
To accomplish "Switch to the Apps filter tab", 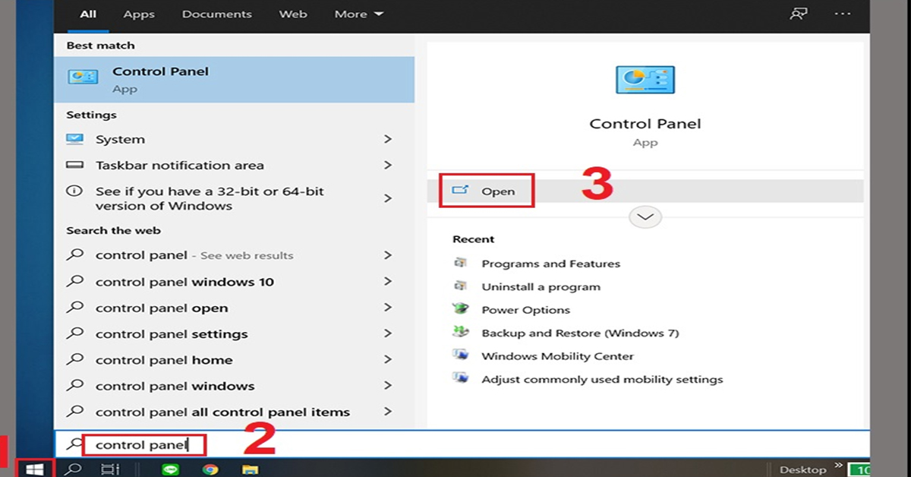I will pyautogui.click(x=139, y=14).
